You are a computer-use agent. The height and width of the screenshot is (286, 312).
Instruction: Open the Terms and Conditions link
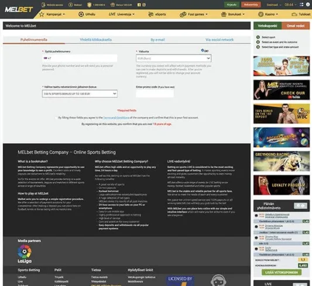pos(116,118)
